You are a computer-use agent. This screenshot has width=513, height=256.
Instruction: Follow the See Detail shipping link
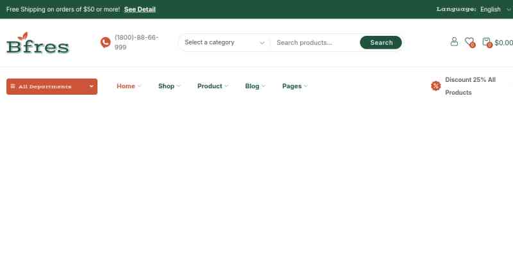[140, 9]
